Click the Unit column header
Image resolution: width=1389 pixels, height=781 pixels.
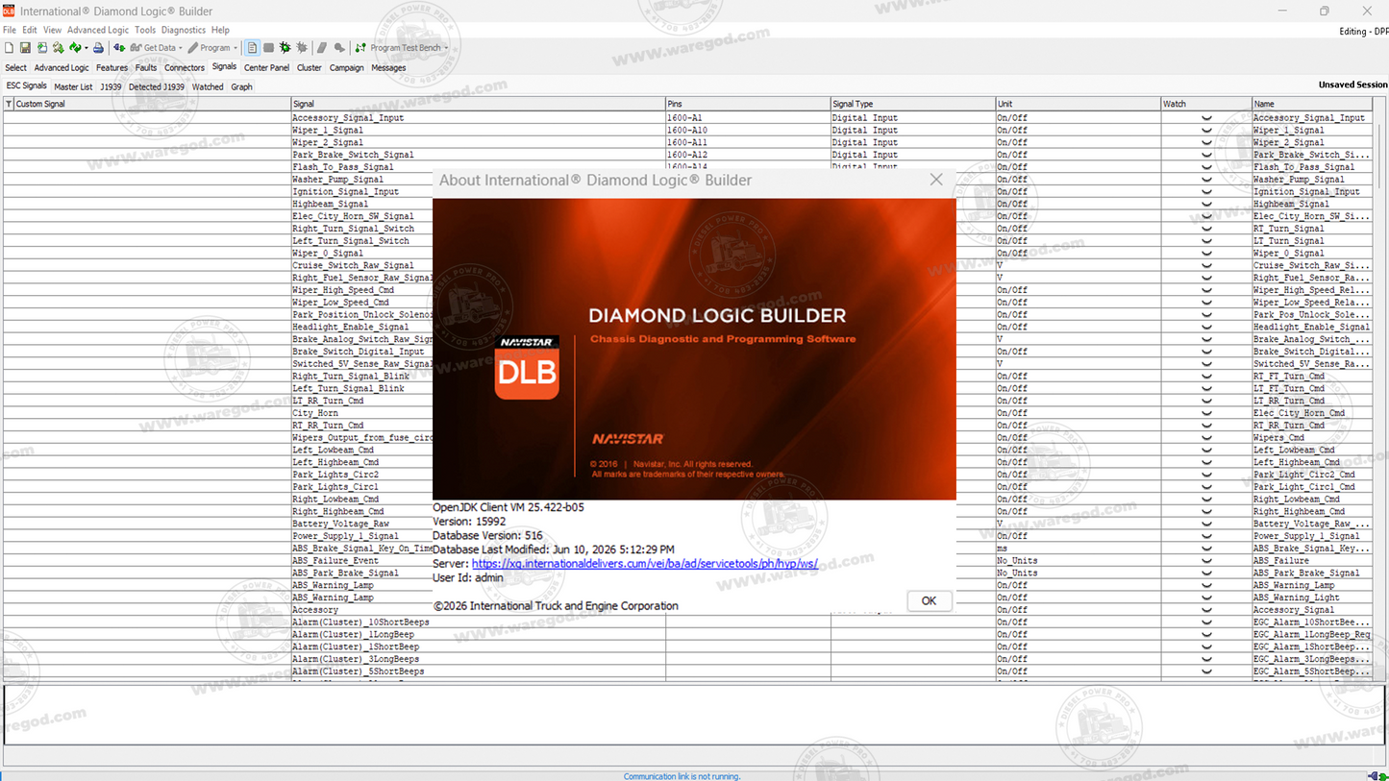(1079, 104)
